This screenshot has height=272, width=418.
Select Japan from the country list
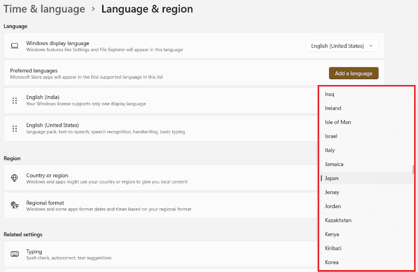tap(332, 178)
